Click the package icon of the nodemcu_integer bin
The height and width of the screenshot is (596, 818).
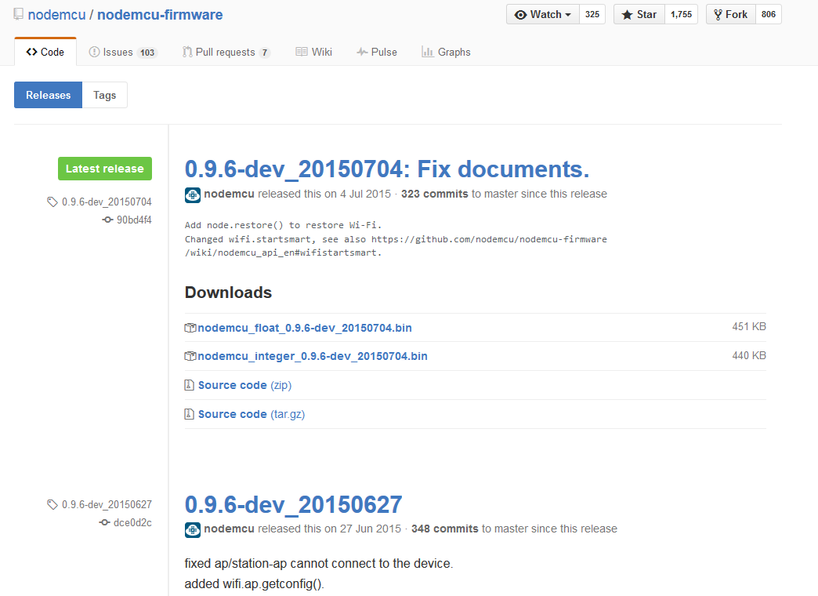tap(190, 356)
